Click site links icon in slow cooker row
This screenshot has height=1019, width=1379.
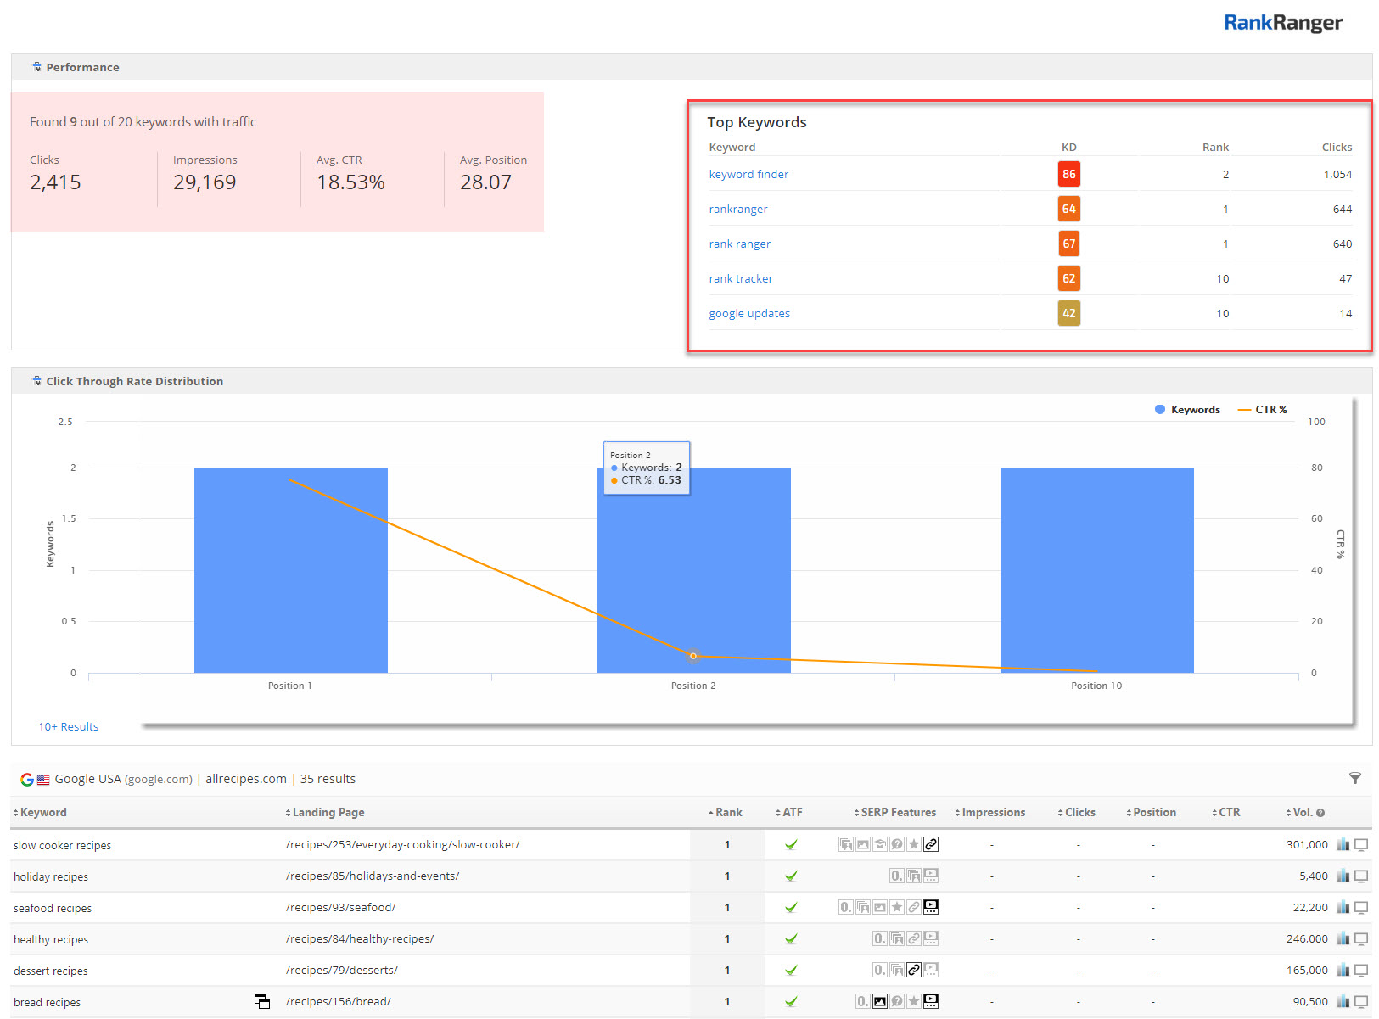[931, 844]
